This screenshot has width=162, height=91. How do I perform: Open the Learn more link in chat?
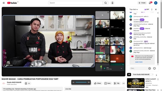(139, 62)
